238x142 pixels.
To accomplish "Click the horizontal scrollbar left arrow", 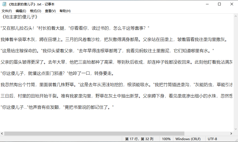I will coord(2,133).
